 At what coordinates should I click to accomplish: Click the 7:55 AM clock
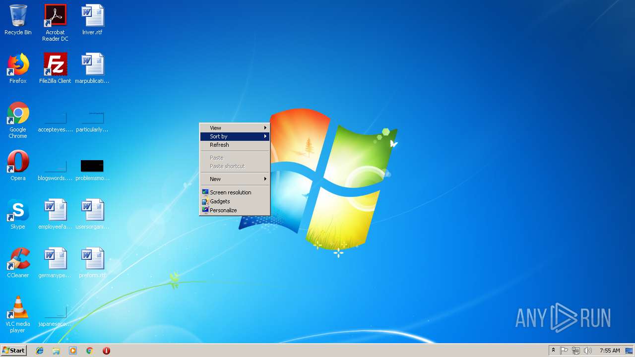click(610, 351)
